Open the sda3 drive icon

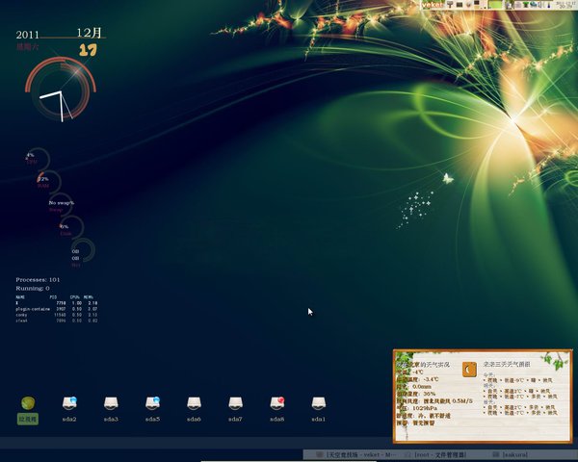[x=111, y=404]
